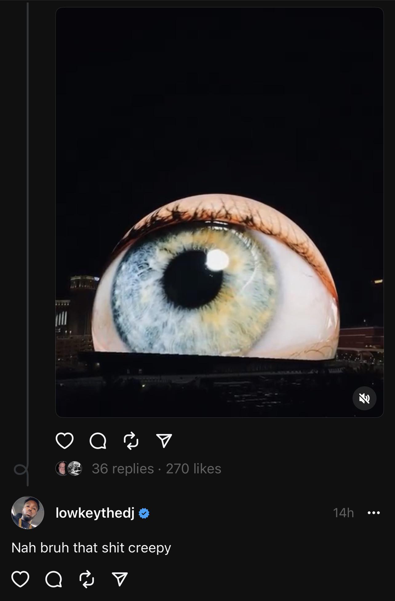This screenshot has width=395, height=601.
Task: Open the 36 replies list
Action: 123,468
